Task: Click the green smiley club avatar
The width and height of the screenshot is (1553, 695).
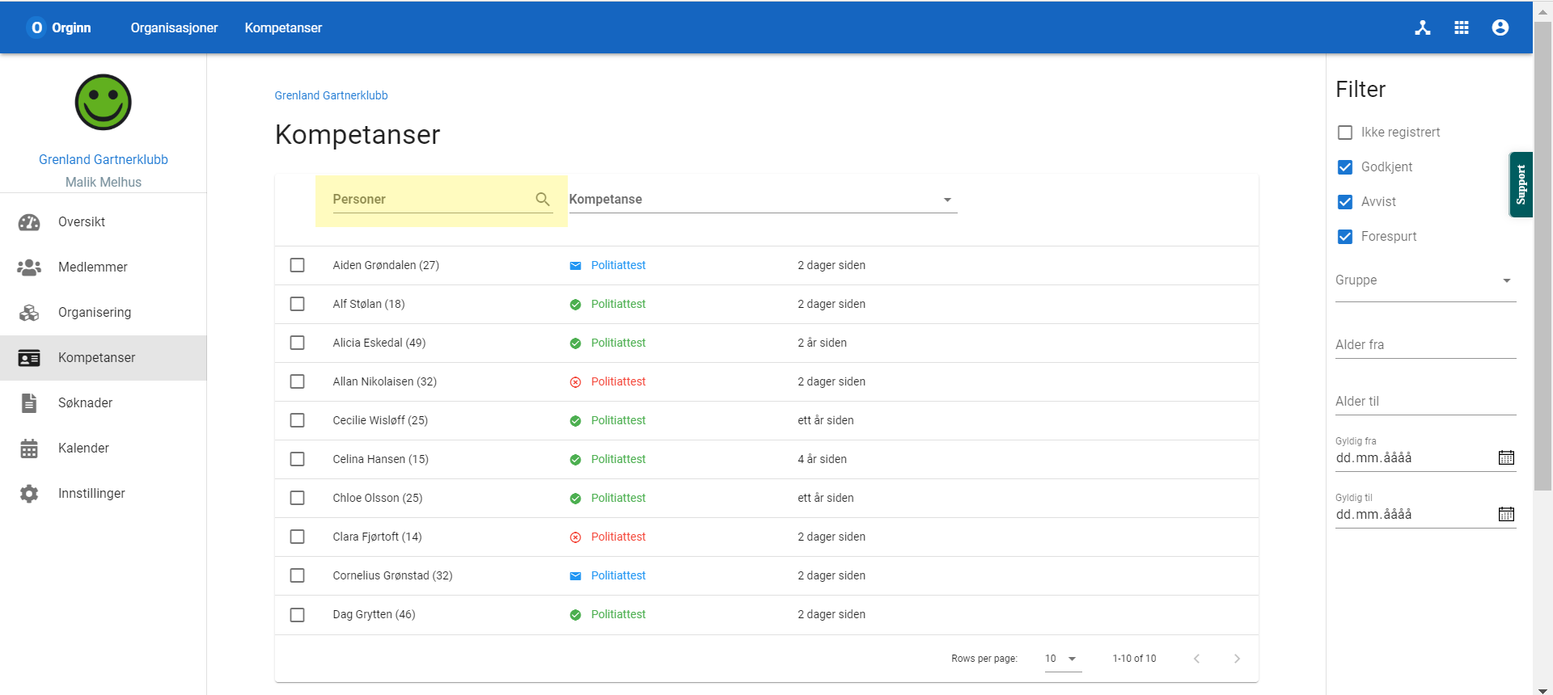Action: [104, 103]
